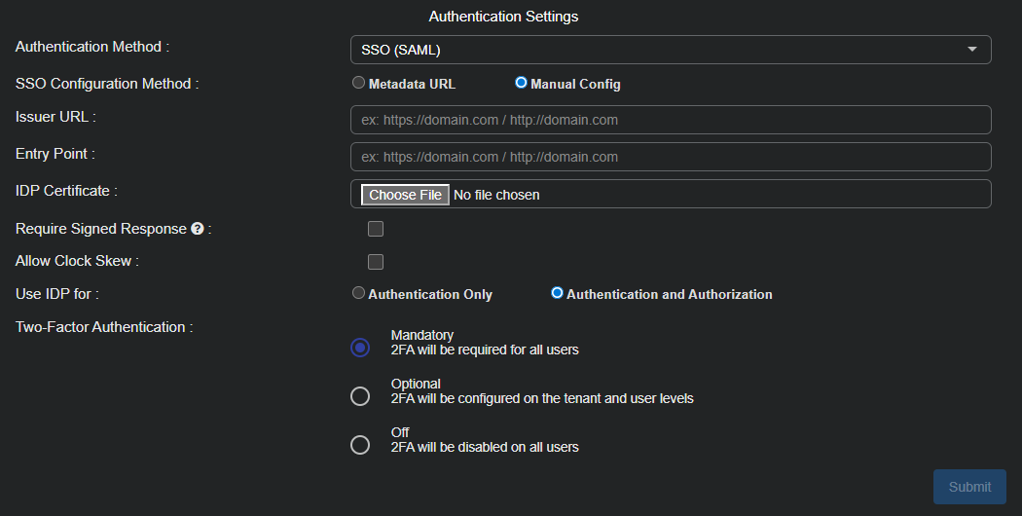Select the Manual Config radio option

coord(522,84)
